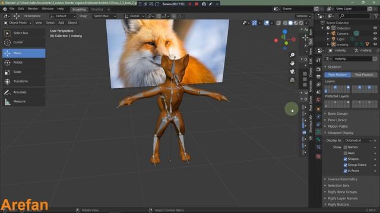Select the Cursor tool
The height and width of the screenshot is (213, 380).
coord(24,42)
